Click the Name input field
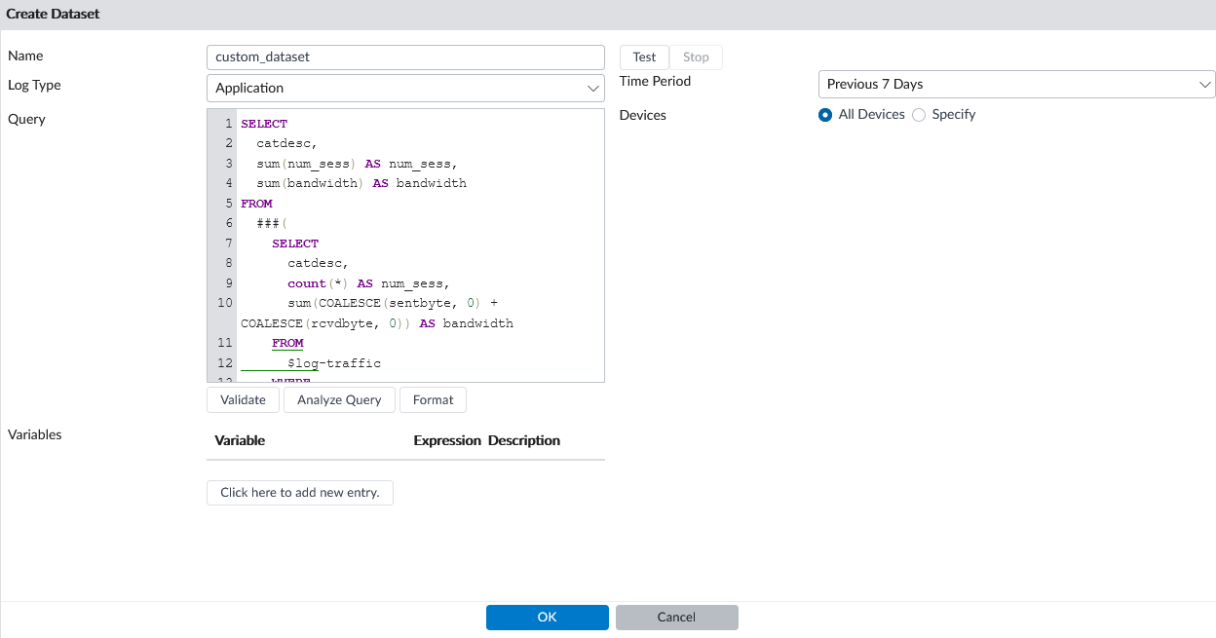Viewport: 1216px width, 638px height. tap(405, 56)
